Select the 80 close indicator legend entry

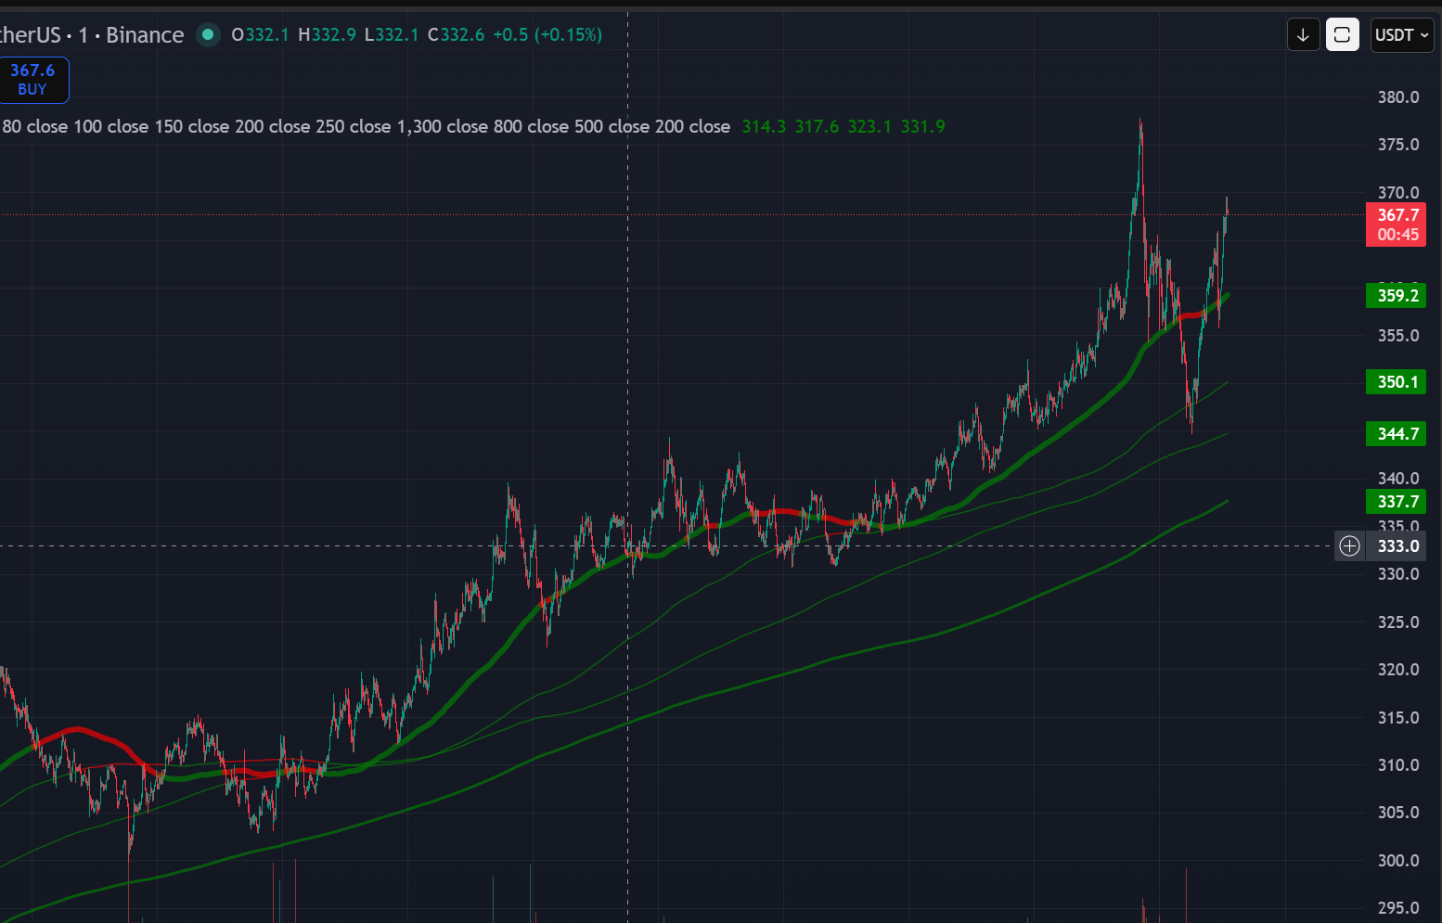tap(34, 127)
